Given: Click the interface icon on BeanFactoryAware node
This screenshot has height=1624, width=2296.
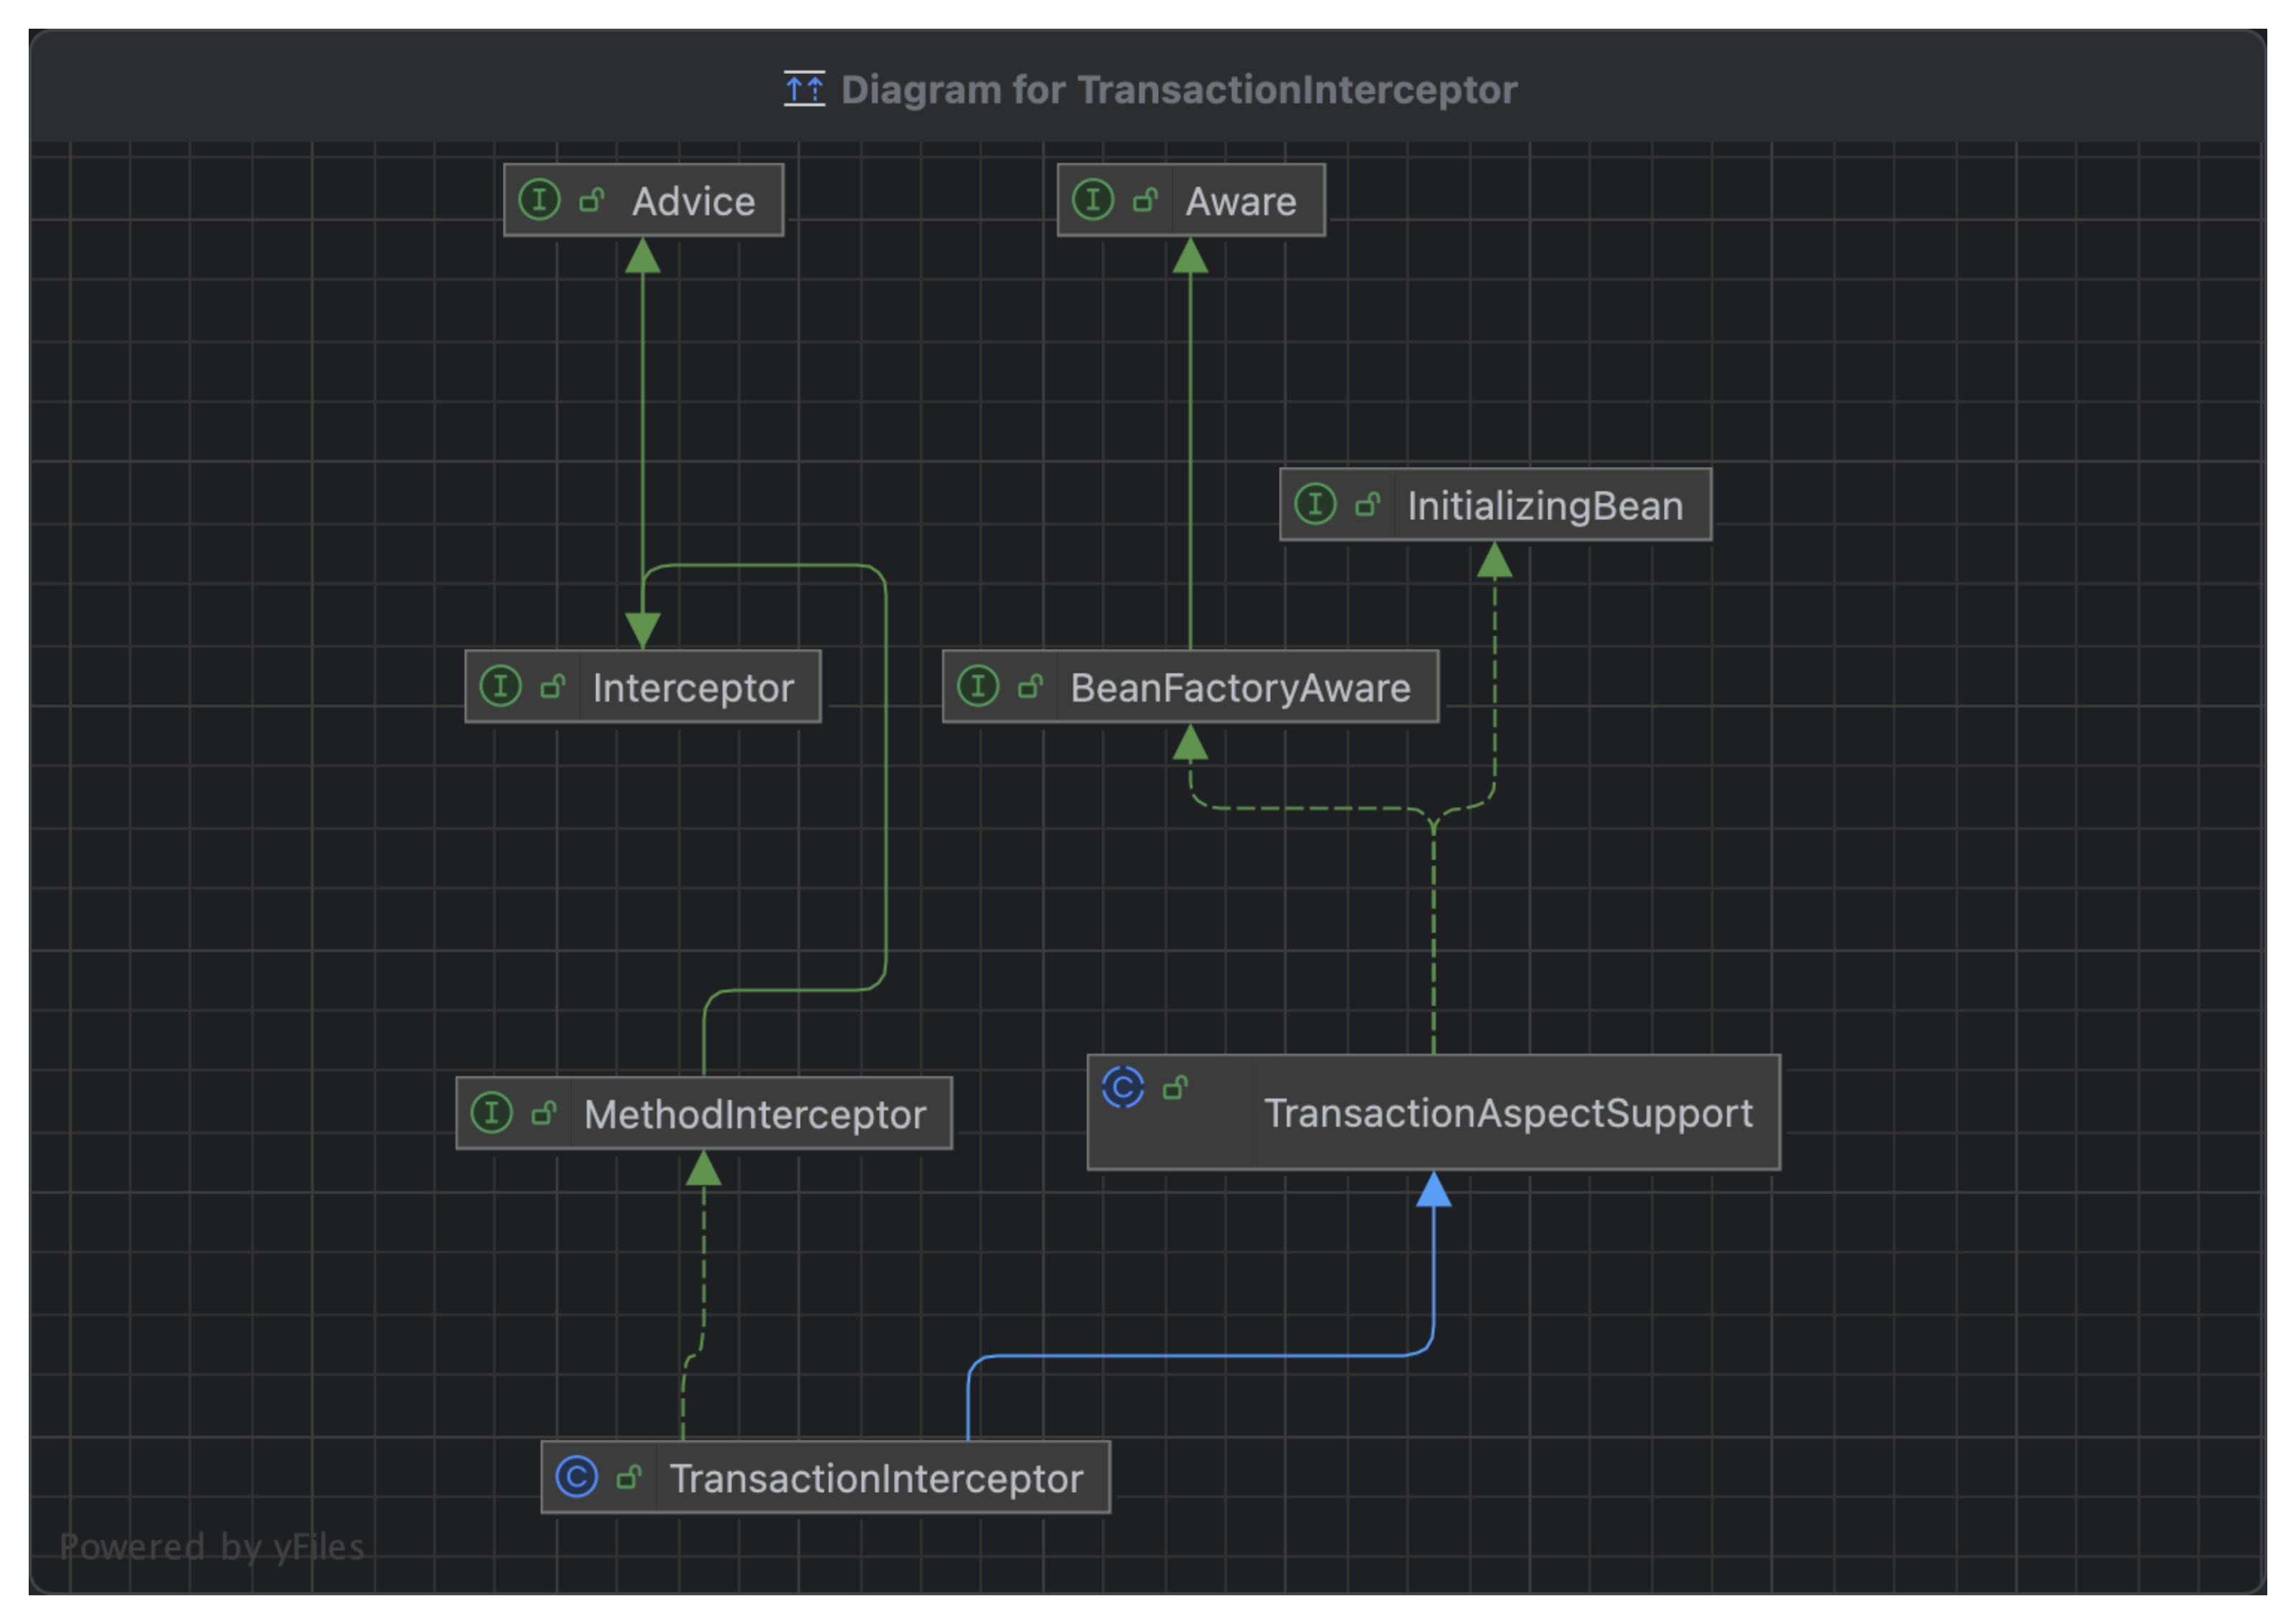Looking at the screenshot, I should 978,686.
